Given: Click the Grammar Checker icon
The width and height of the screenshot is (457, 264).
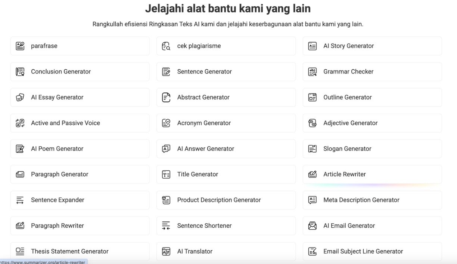Looking at the screenshot, I should click(313, 72).
